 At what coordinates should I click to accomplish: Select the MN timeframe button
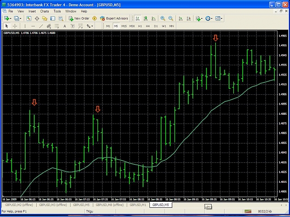[x=171, y=26]
